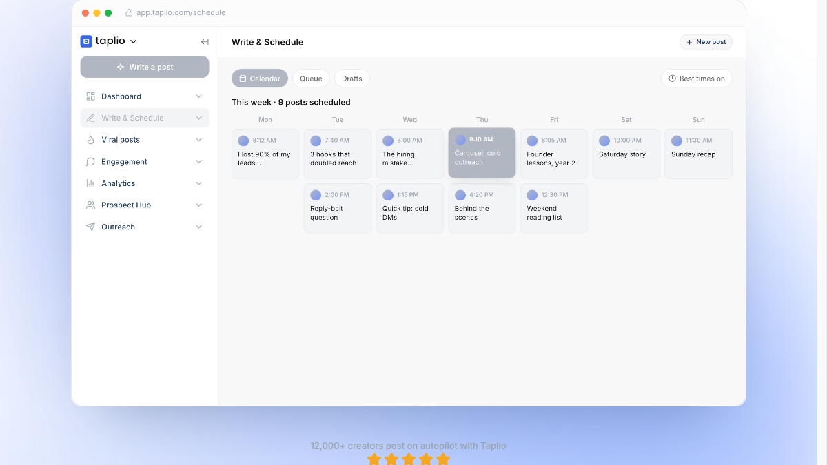This screenshot has height=465, width=827.
Task: Click avatar on 'Saturday story' post
Action: tap(604, 141)
